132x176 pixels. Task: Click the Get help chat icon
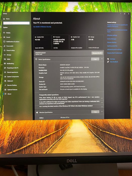click(x=108, y=59)
